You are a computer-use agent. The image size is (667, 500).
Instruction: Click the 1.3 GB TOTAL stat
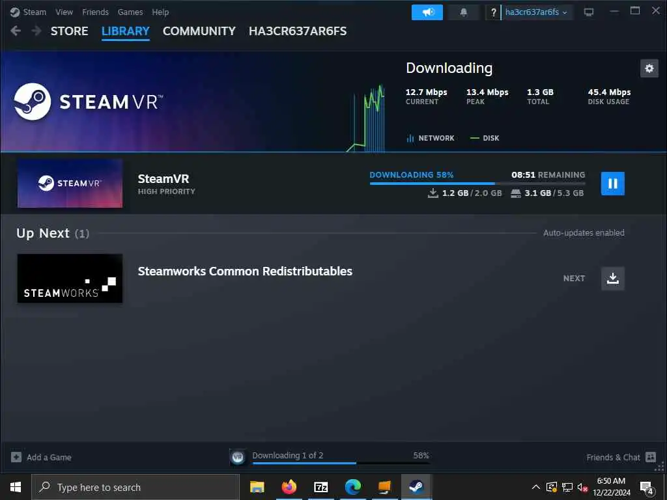point(540,96)
